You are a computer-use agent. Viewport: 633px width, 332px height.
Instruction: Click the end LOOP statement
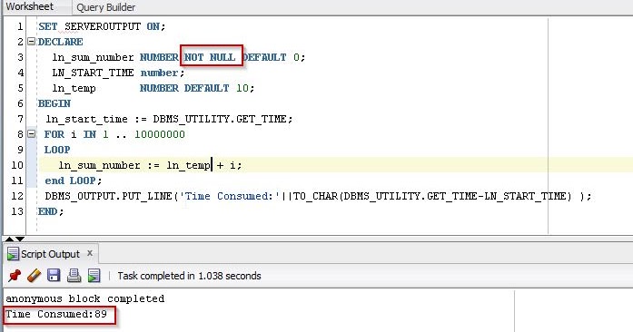pos(73,181)
